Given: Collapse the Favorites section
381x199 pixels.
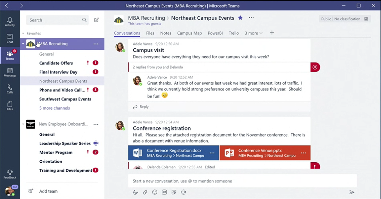Looking at the screenshot, I should [23, 33].
